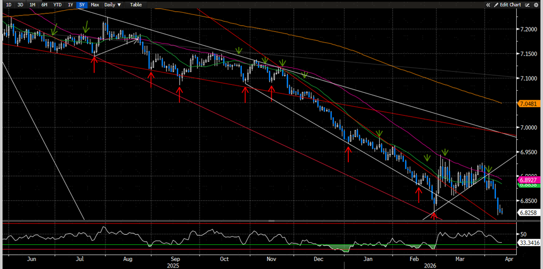Open chart settings via the gear icon
Image resolution: width=543 pixels, height=269 pixels.
click(x=536, y=5)
